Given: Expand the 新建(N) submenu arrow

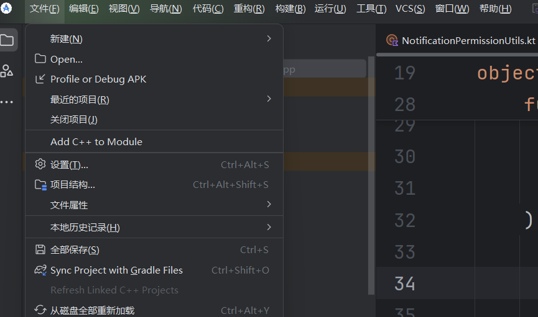Looking at the screenshot, I should click(269, 38).
